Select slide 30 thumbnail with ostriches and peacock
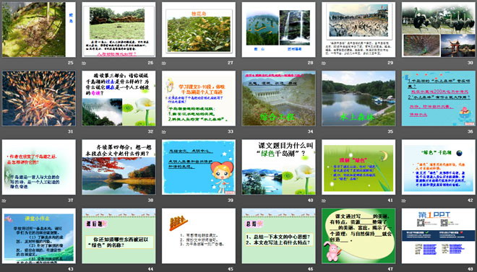477x272 pixels. coord(439,30)
